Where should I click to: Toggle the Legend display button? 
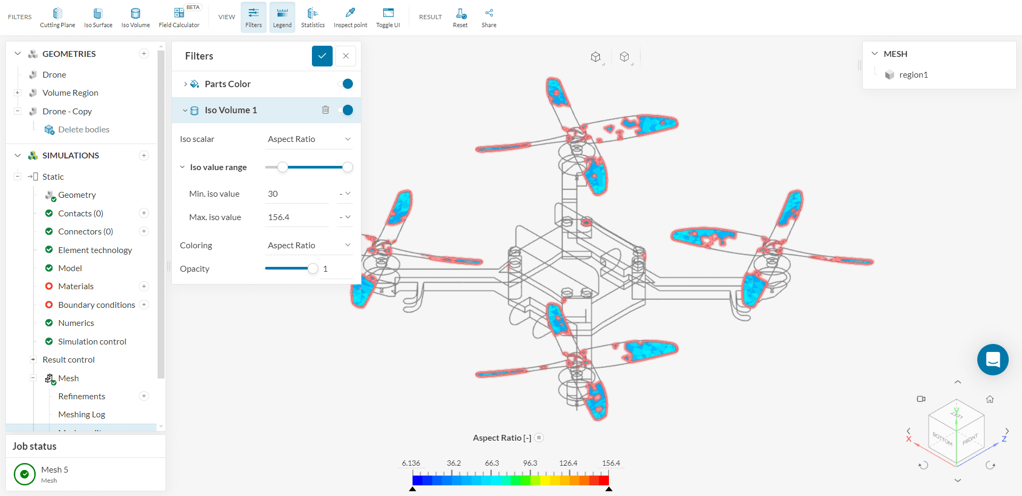(x=282, y=17)
